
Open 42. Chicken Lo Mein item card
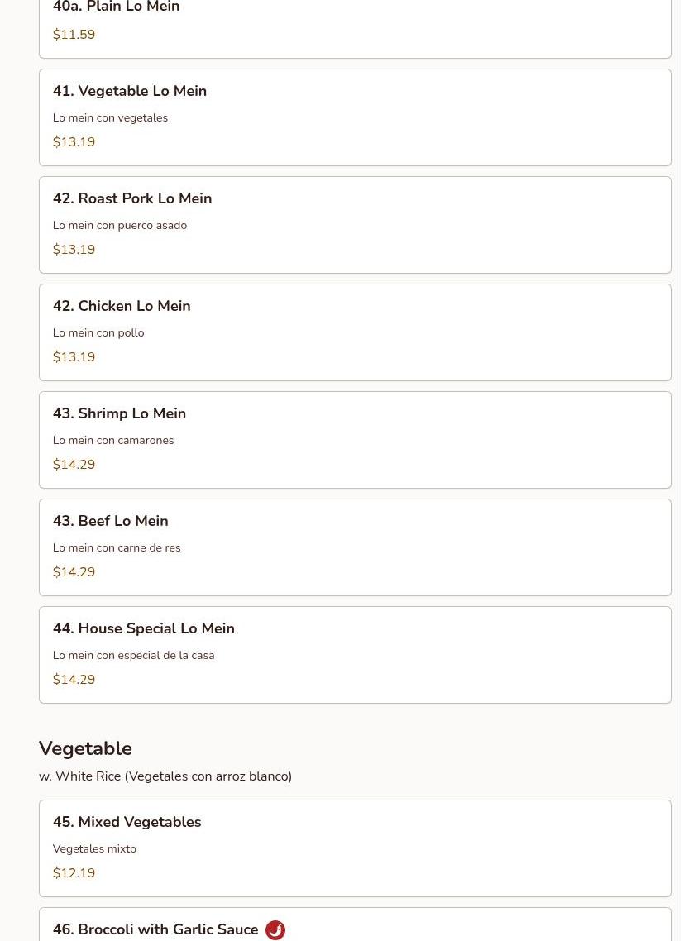point(355,332)
